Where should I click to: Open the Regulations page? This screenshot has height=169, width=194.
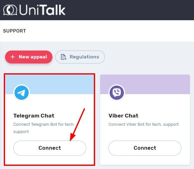80,57
